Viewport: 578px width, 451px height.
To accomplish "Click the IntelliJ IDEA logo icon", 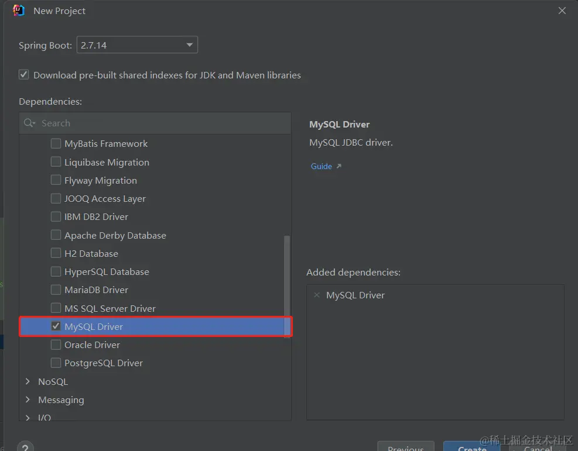I will (x=18, y=11).
